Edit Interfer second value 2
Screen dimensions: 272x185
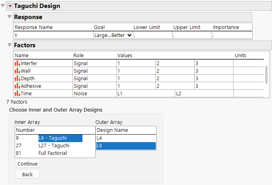click(x=175, y=63)
